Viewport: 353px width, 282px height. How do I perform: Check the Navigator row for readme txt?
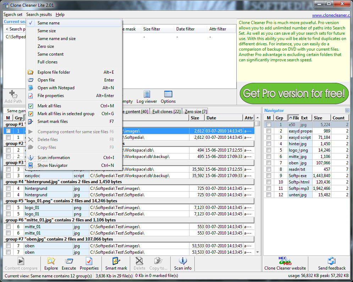pos(269,169)
